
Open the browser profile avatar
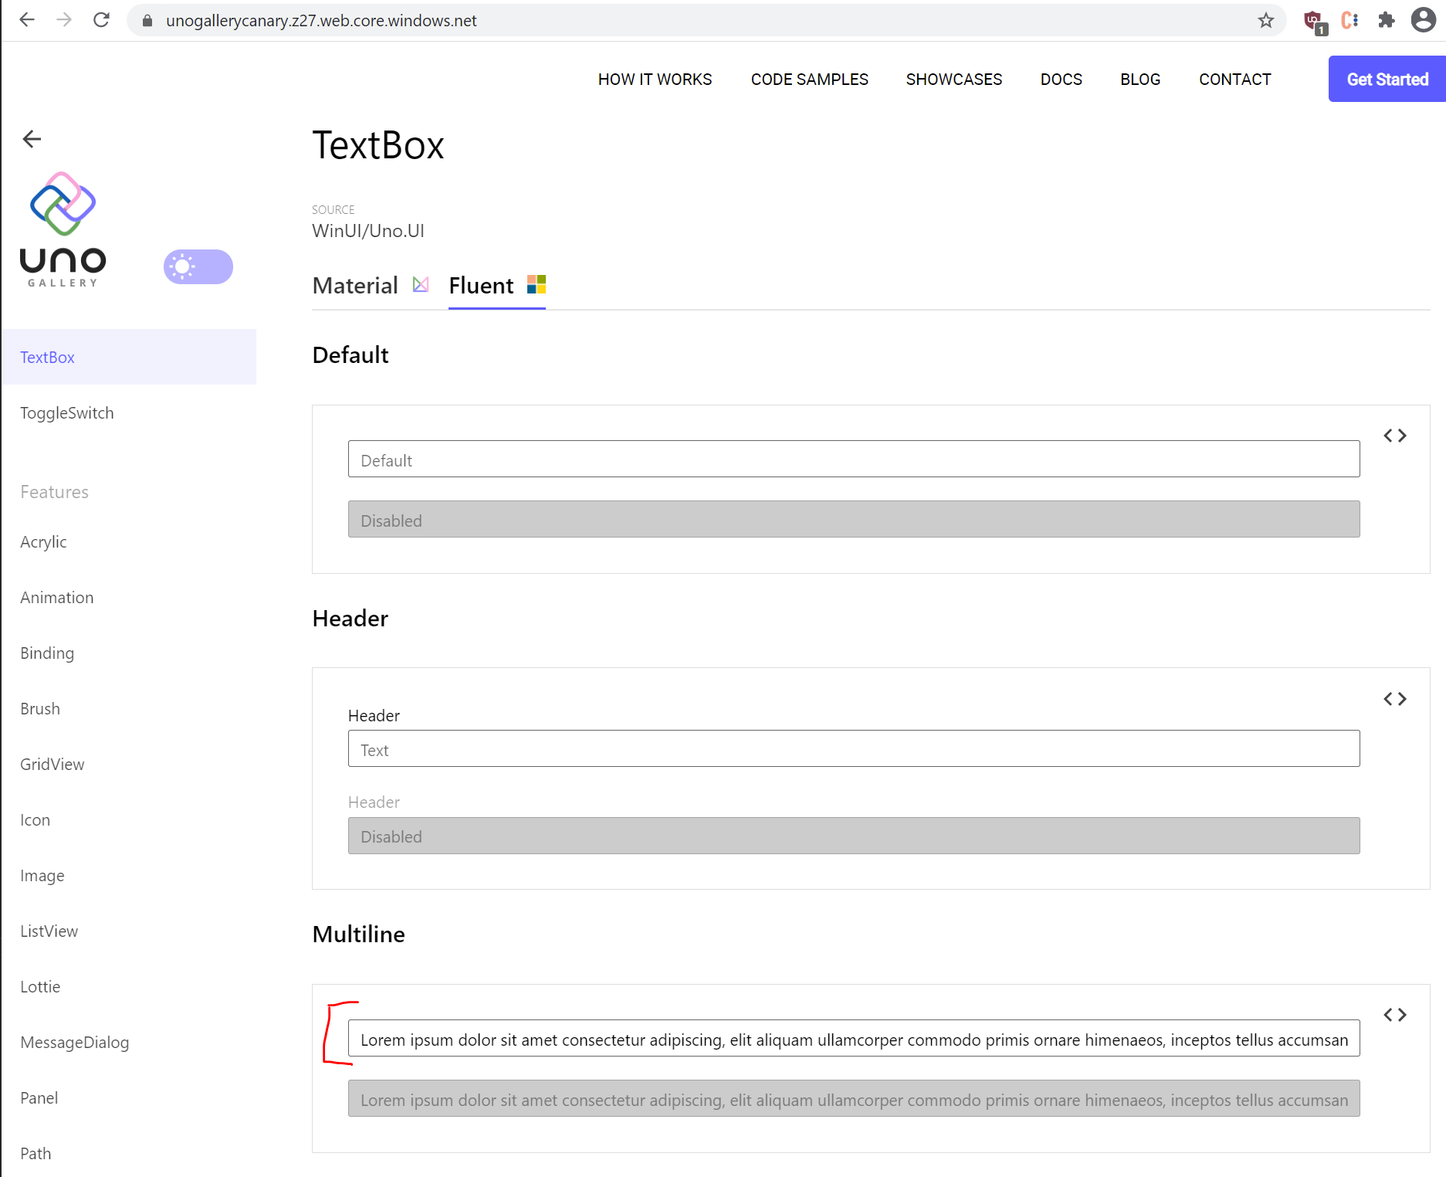tap(1423, 20)
